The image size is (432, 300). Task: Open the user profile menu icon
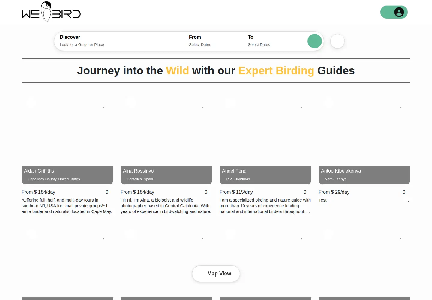tap(399, 12)
